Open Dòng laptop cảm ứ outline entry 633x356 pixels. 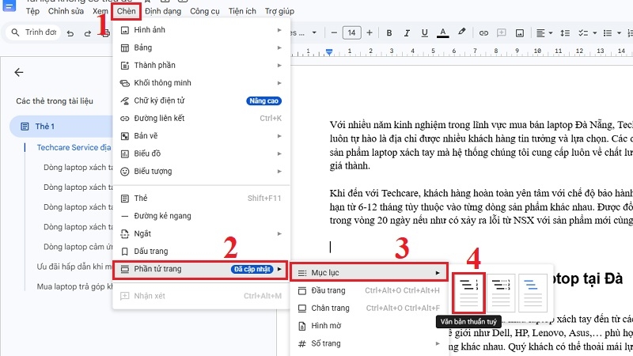point(78,247)
